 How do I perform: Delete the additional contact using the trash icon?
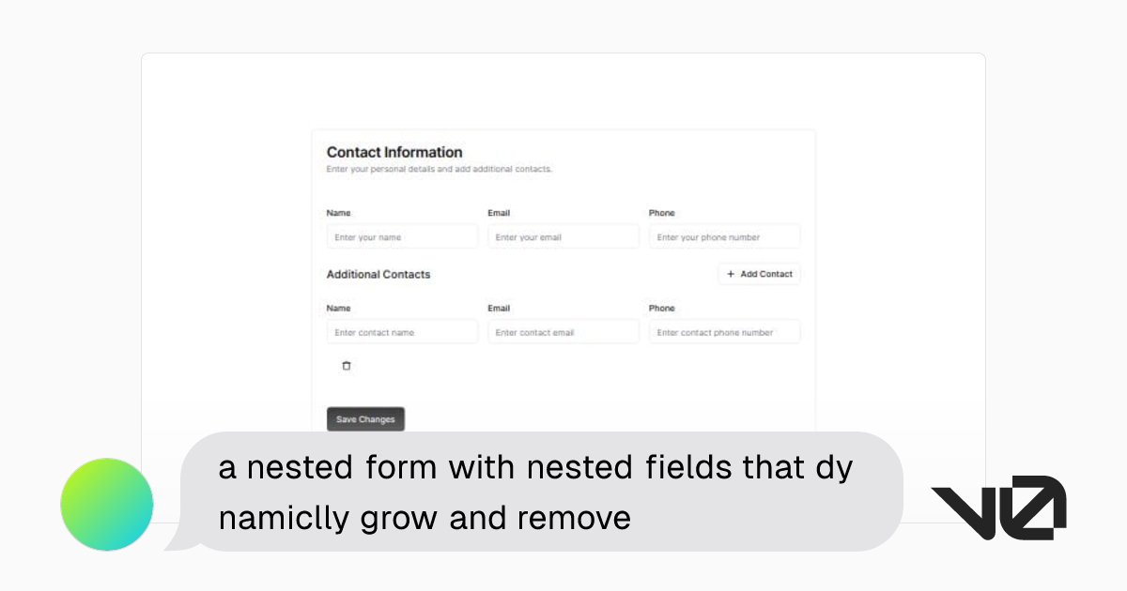click(346, 366)
